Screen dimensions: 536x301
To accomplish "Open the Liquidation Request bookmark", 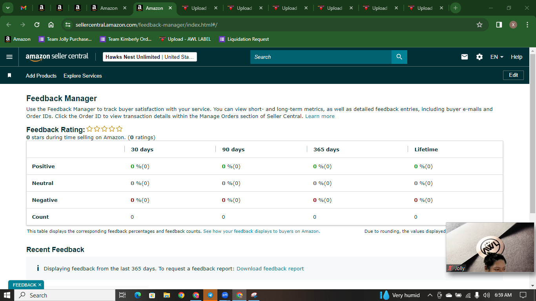I will coord(244,39).
